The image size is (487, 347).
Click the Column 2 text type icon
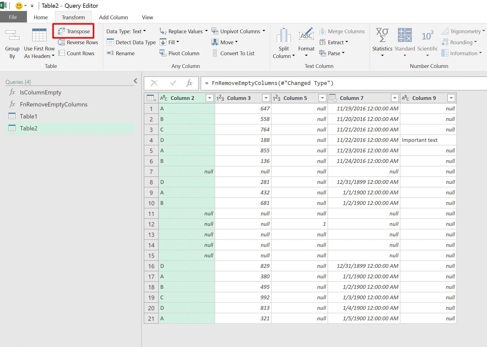[x=164, y=98]
